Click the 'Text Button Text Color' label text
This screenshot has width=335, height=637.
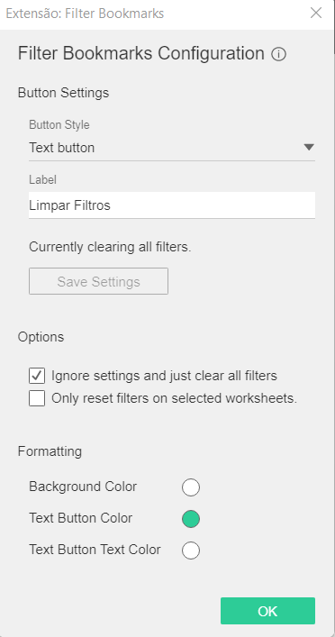[95, 550]
